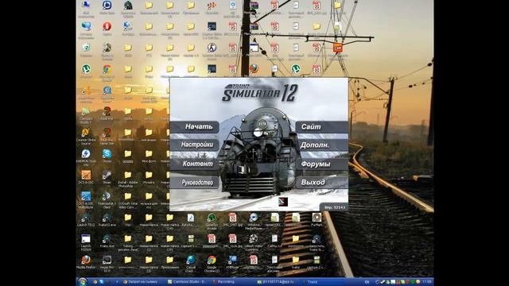
Task: Click Выход to quit the launcher
Action: [321, 182]
